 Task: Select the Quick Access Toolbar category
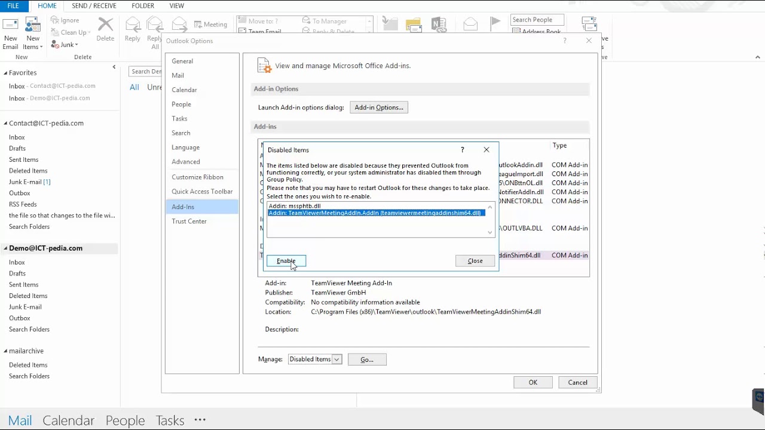coord(202,192)
